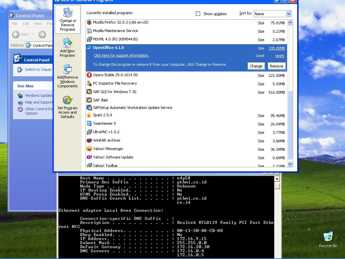Open the File menu in Control Panel
The width and height of the screenshot is (345, 259).
(x=15, y=24)
